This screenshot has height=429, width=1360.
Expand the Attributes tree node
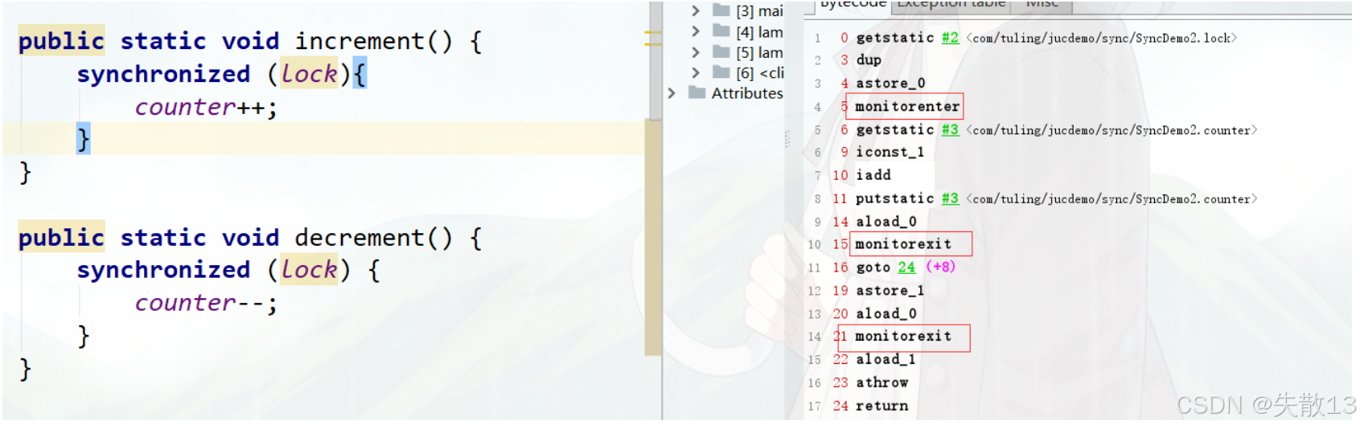click(x=672, y=93)
